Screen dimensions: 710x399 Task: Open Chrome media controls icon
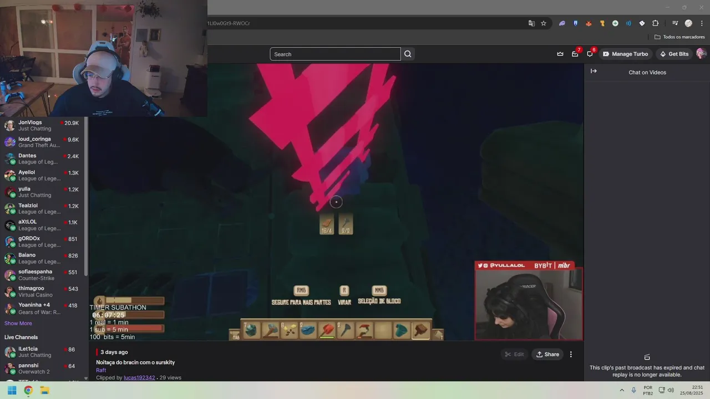click(675, 23)
